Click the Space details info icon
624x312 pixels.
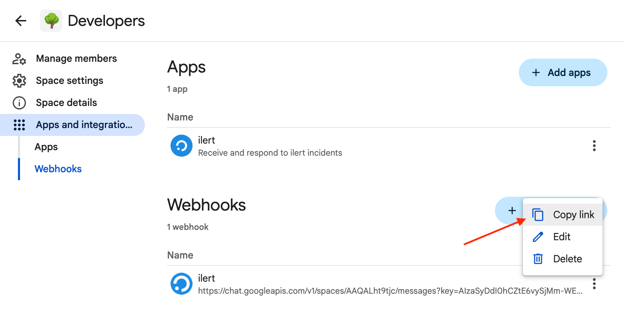click(x=19, y=103)
